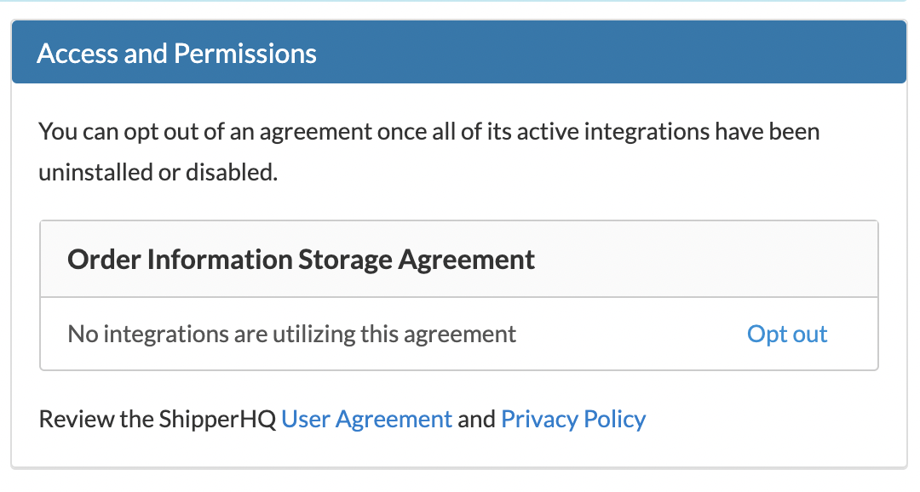Image resolution: width=920 pixels, height=492 pixels.
Task: Click the 'No integrations are utilizing this agreement' text
Action: point(291,334)
